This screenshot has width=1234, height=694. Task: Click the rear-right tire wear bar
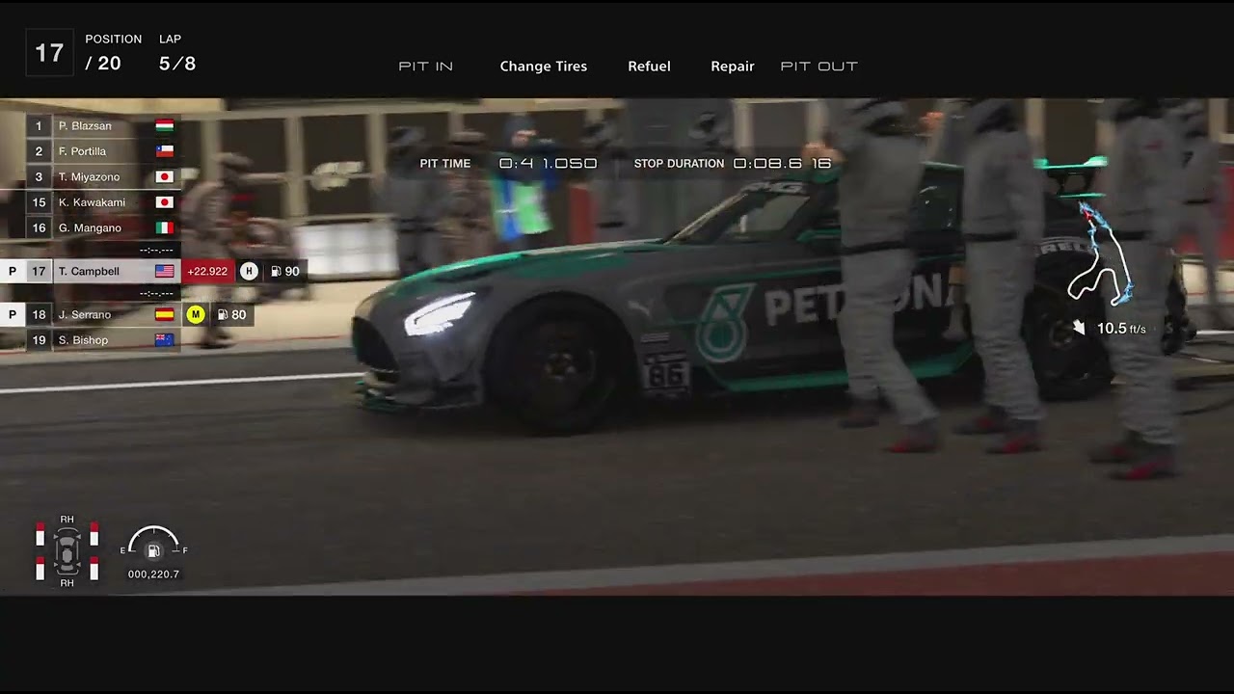94,569
